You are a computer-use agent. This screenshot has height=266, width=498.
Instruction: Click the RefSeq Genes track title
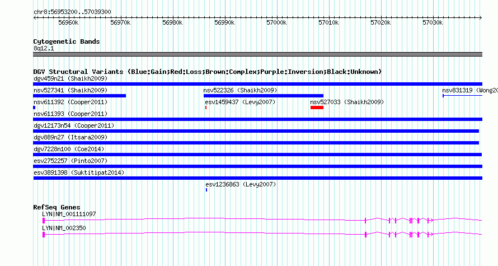click(x=57, y=207)
